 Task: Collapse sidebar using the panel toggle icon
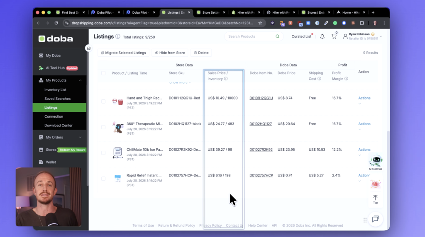[x=89, y=48]
